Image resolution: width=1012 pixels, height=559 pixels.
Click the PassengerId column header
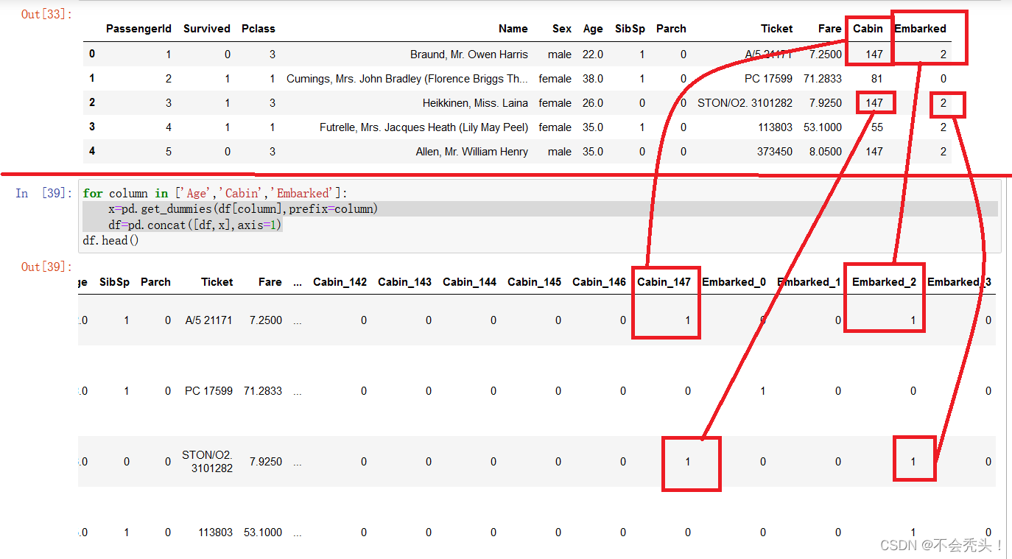click(x=138, y=29)
